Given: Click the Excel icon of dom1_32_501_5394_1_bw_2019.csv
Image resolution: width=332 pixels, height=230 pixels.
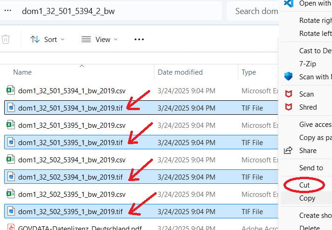Looking at the screenshot, I should click(x=11, y=91).
